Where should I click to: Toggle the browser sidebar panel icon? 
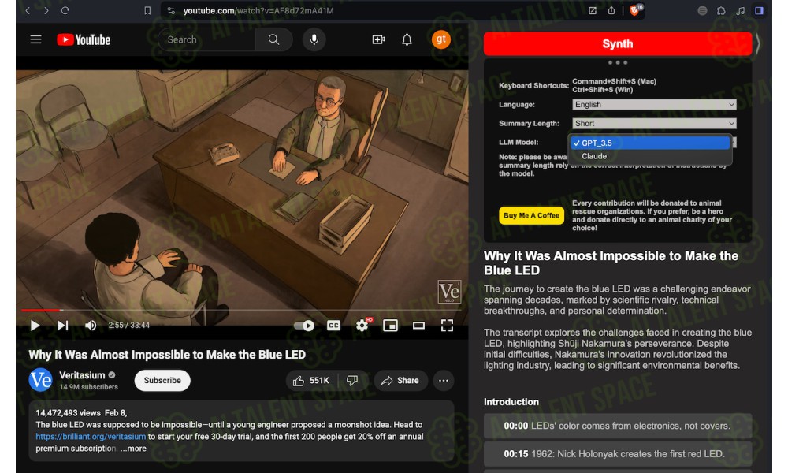click(759, 10)
